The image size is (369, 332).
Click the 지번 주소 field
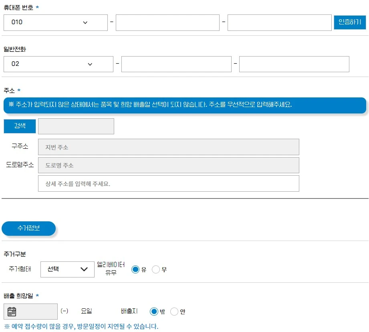click(x=169, y=147)
